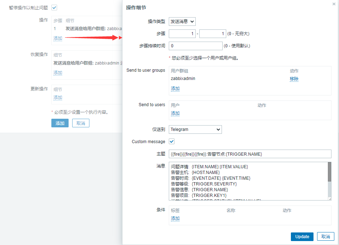This screenshot has width=339, height=245.
Task: Open the operation type dropdown 发送消息
Action: 182,22
